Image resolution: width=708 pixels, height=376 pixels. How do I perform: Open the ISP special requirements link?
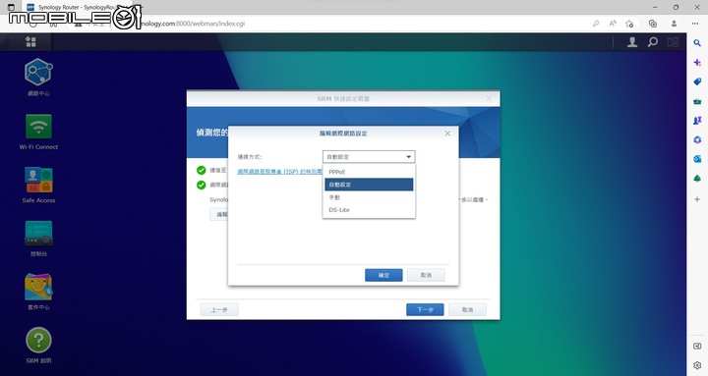coord(280,172)
